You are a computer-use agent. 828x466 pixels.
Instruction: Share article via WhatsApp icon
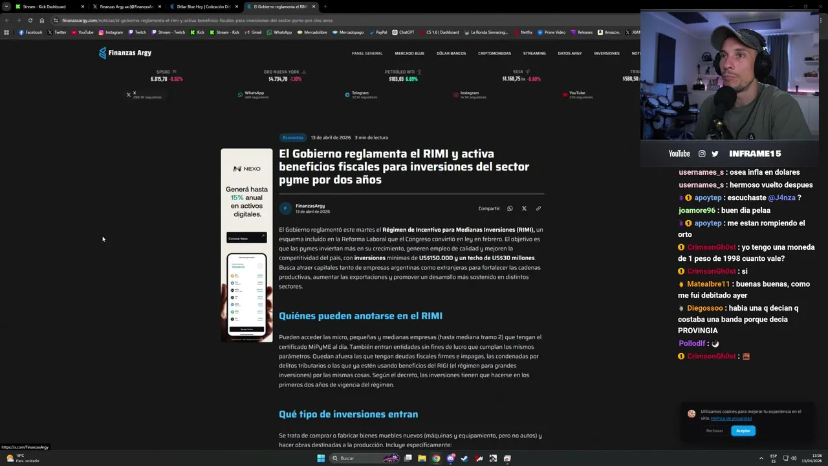pos(510,208)
